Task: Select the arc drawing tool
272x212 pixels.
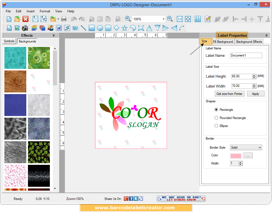Action: point(182,28)
